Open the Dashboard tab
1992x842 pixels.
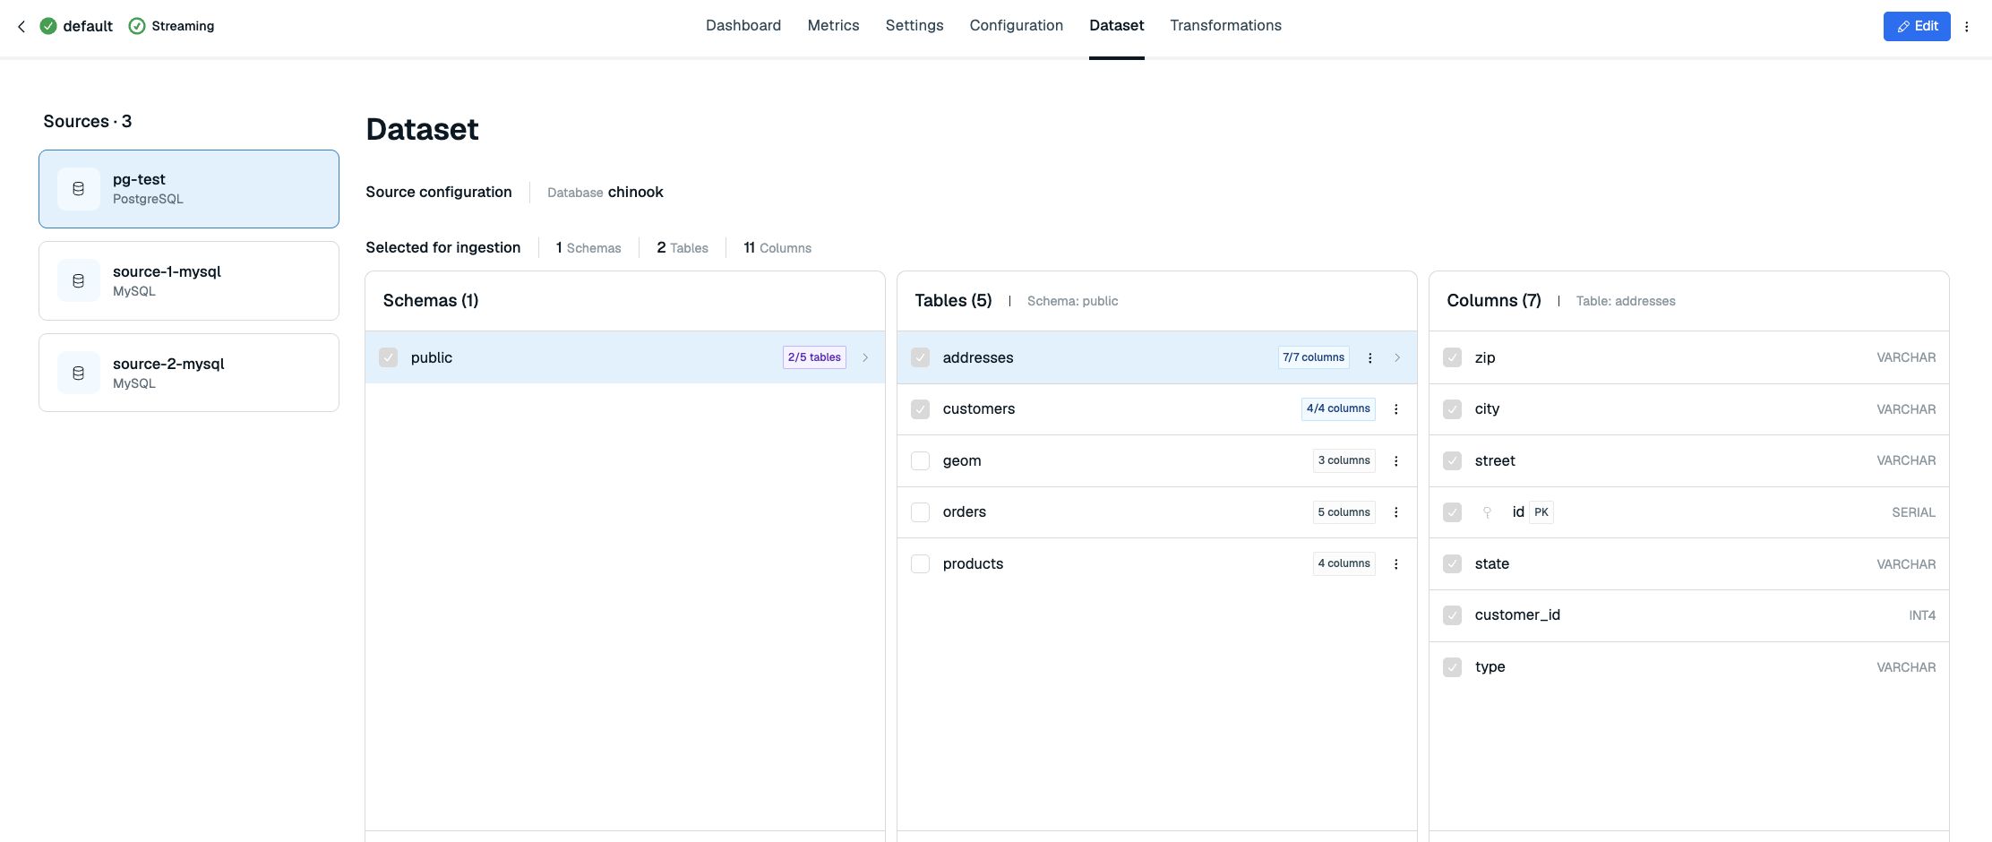(x=743, y=26)
